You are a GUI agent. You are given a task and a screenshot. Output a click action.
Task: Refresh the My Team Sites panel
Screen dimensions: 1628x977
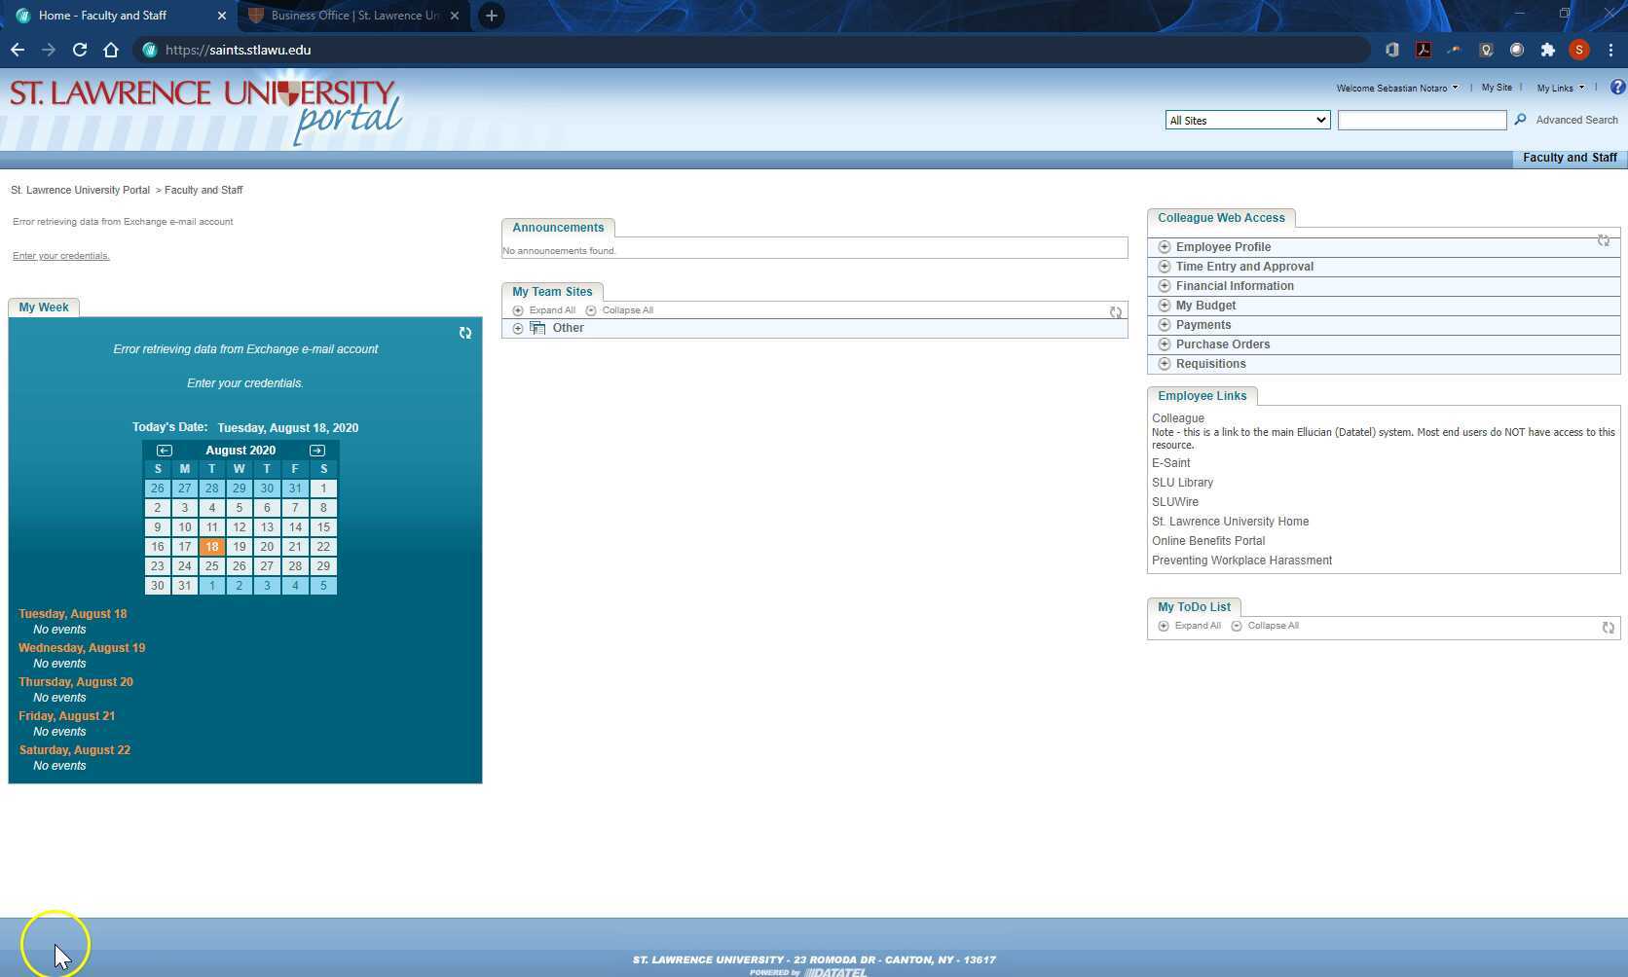point(1116,312)
